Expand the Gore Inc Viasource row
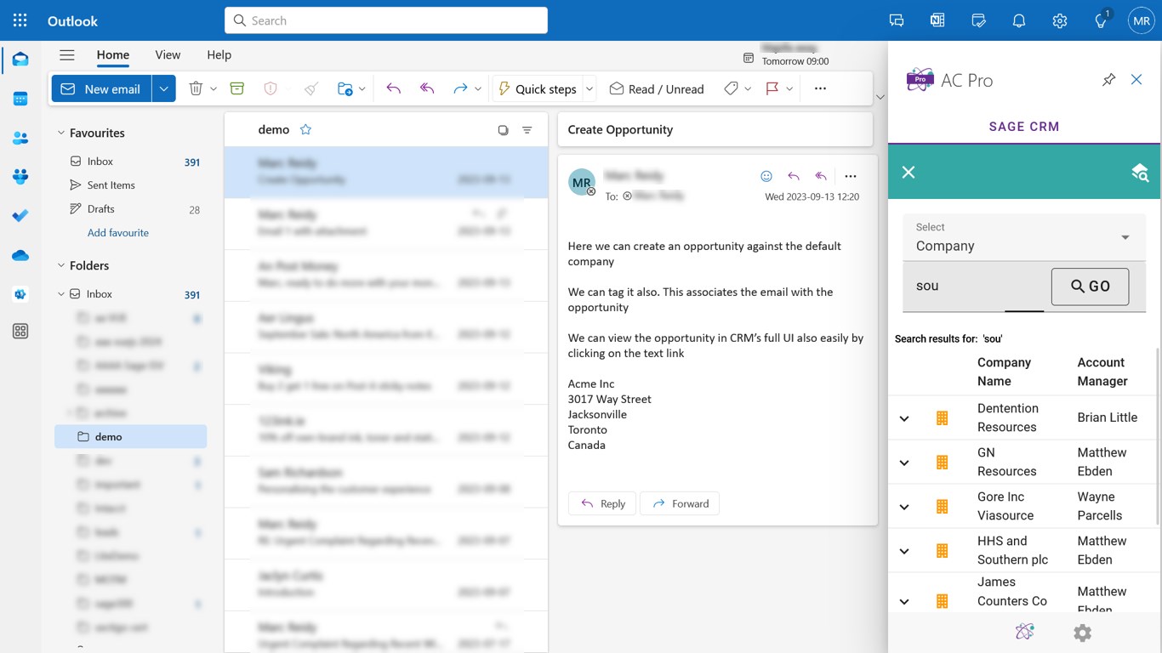This screenshot has height=653, width=1162. (904, 507)
